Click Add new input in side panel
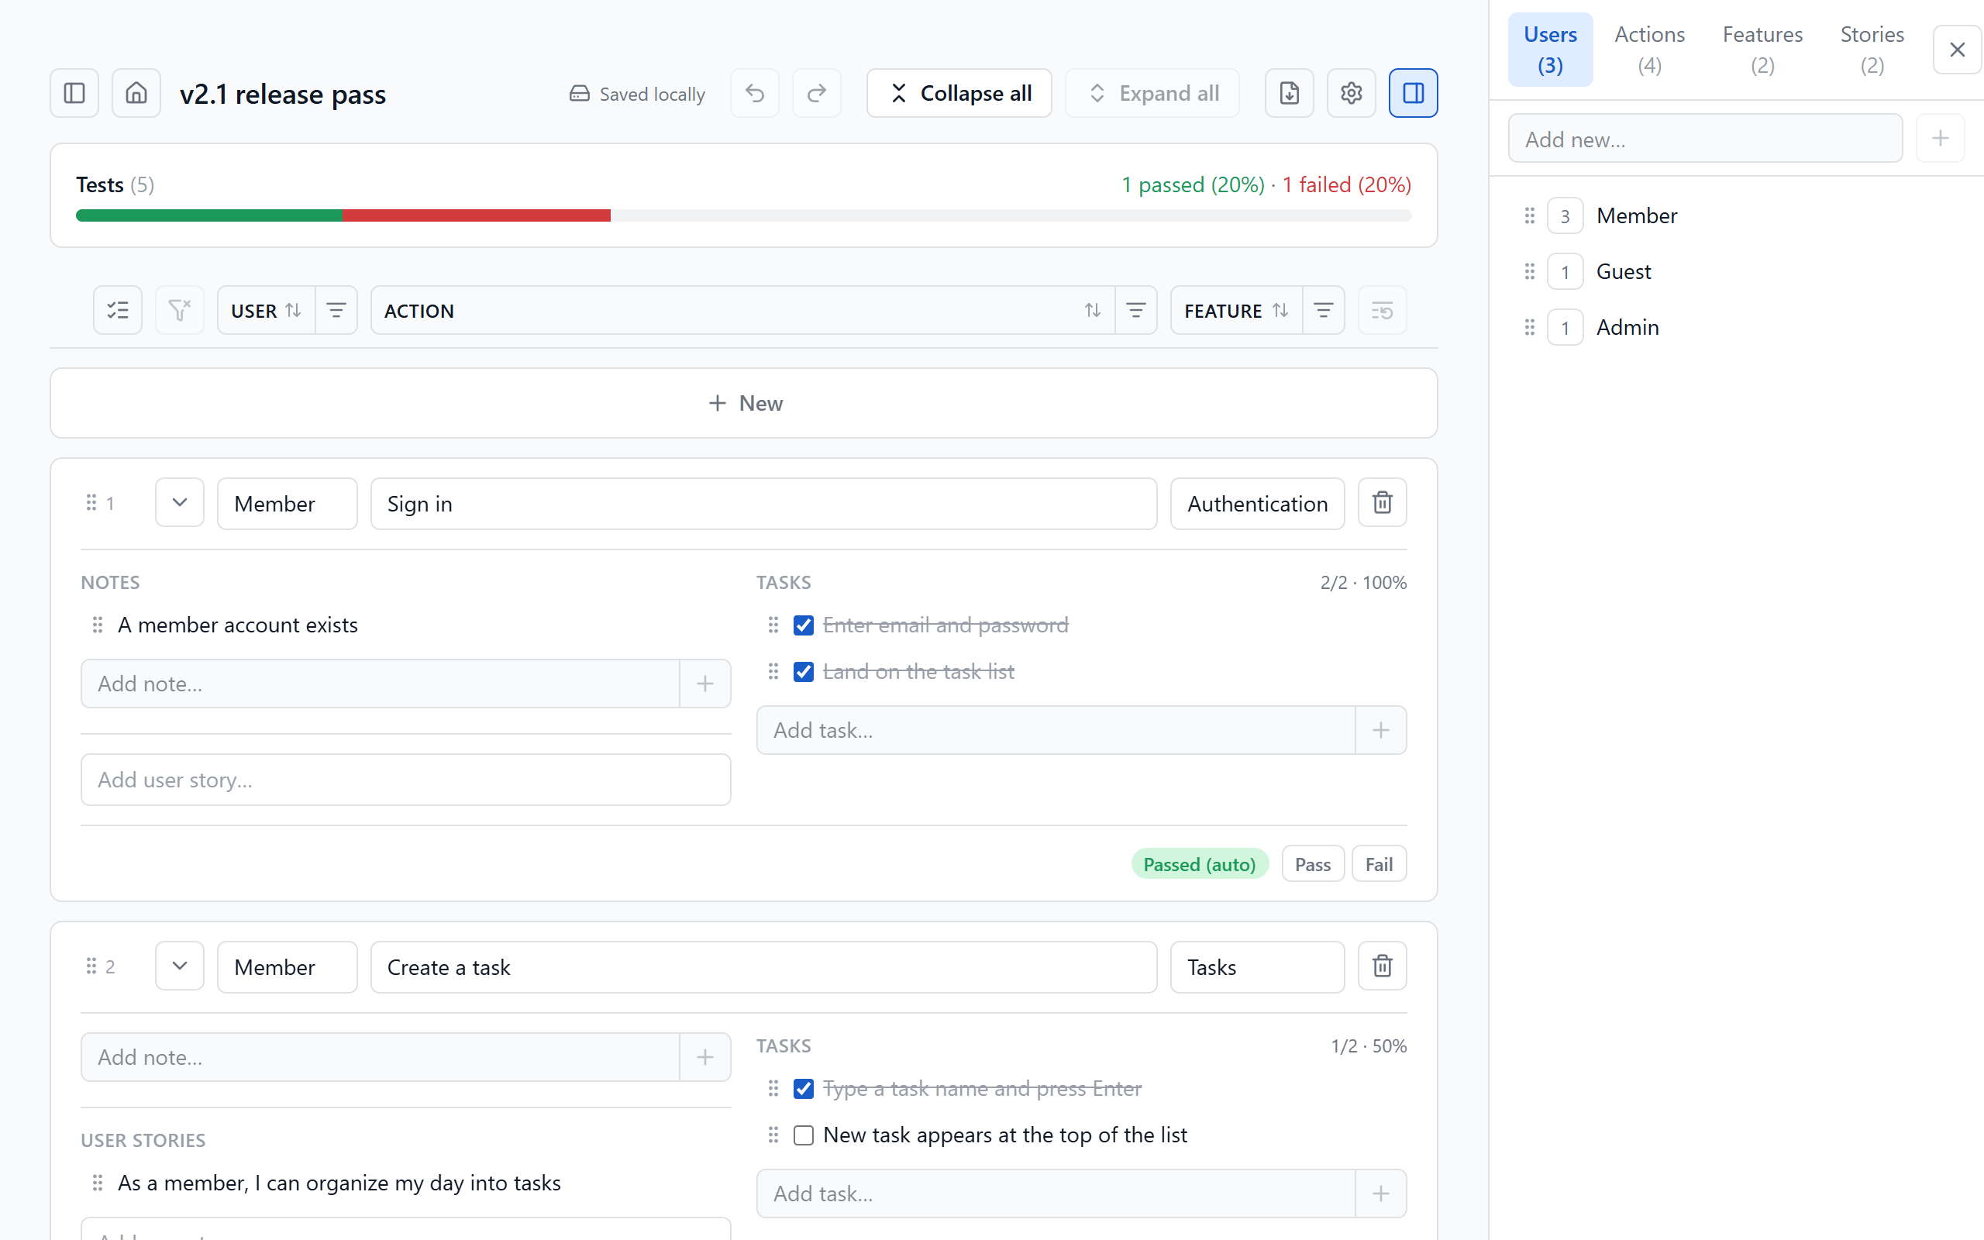Viewport: 1984px width, 1240px height. pos(1705,139)
